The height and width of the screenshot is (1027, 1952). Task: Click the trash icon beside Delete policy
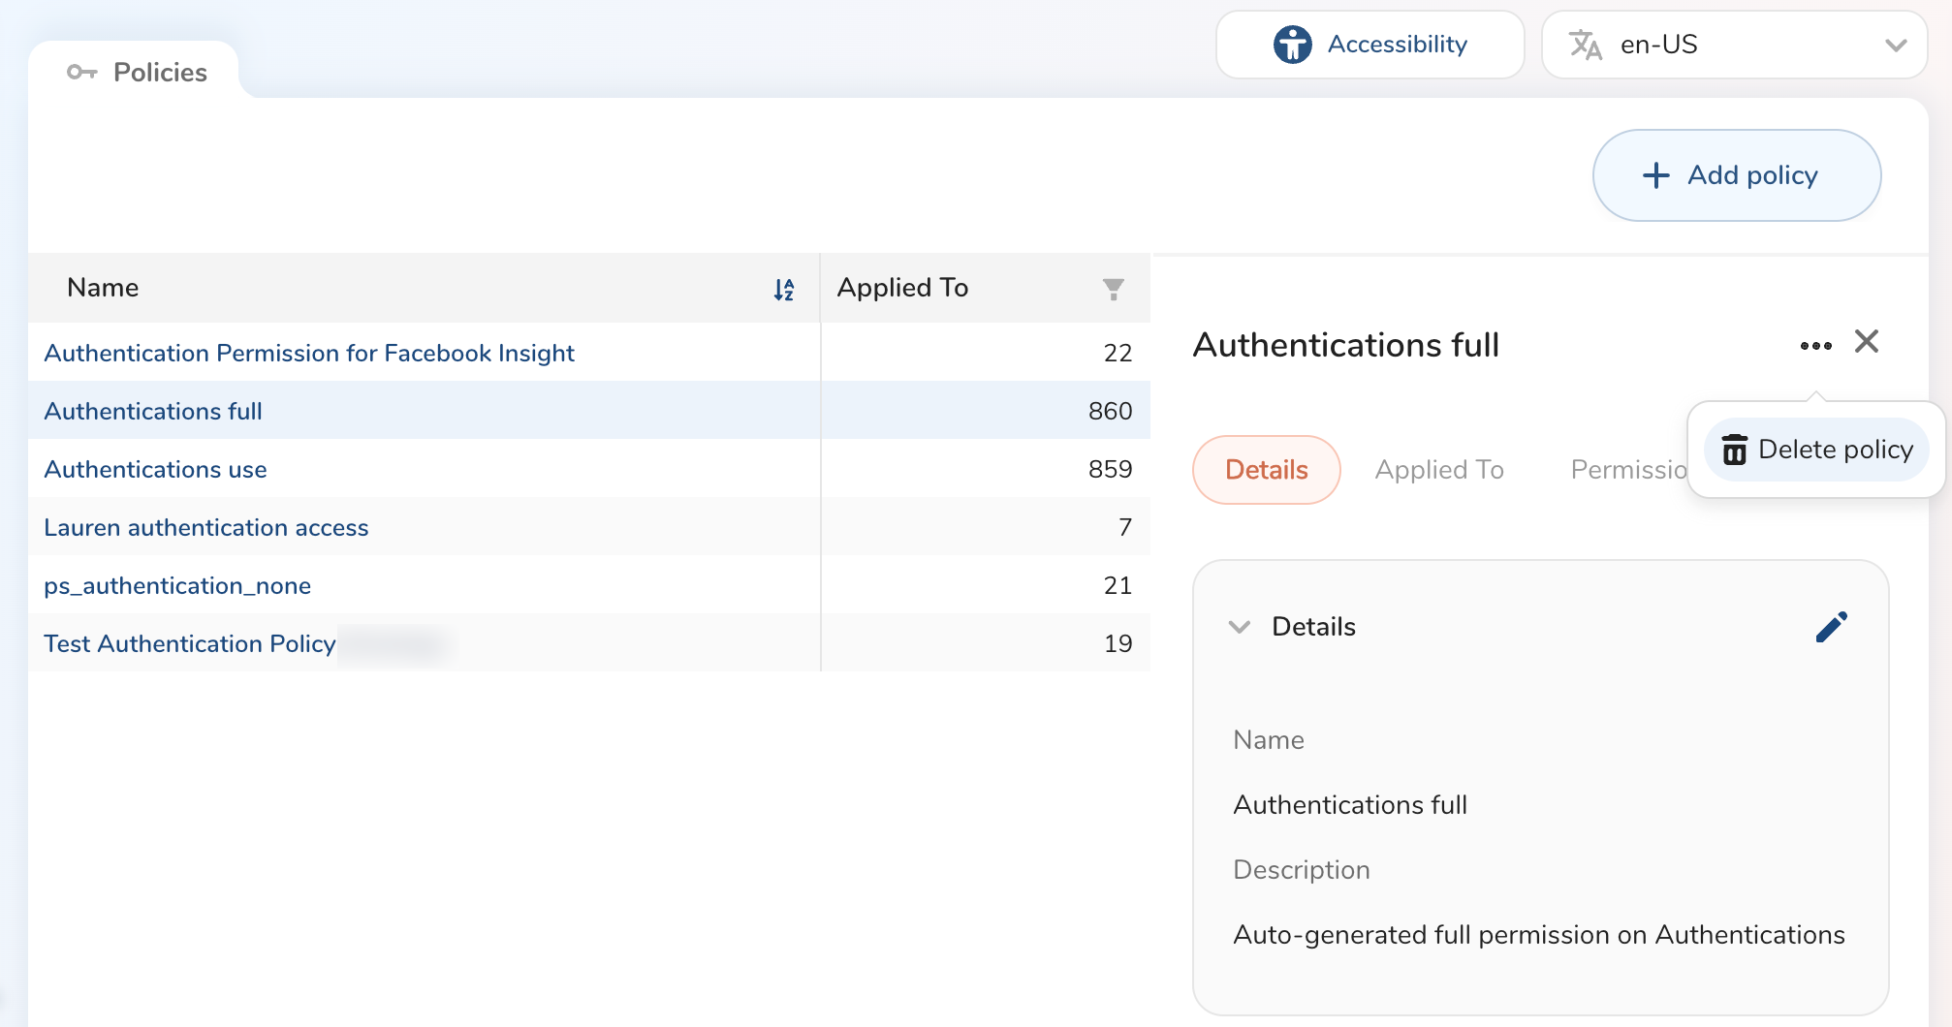point(1734,450)
